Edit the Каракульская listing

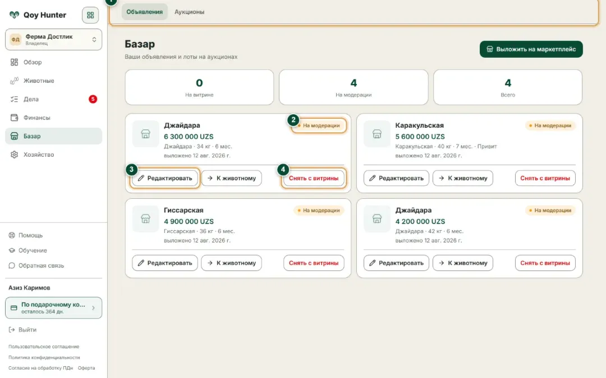click(x=396, y=178)
